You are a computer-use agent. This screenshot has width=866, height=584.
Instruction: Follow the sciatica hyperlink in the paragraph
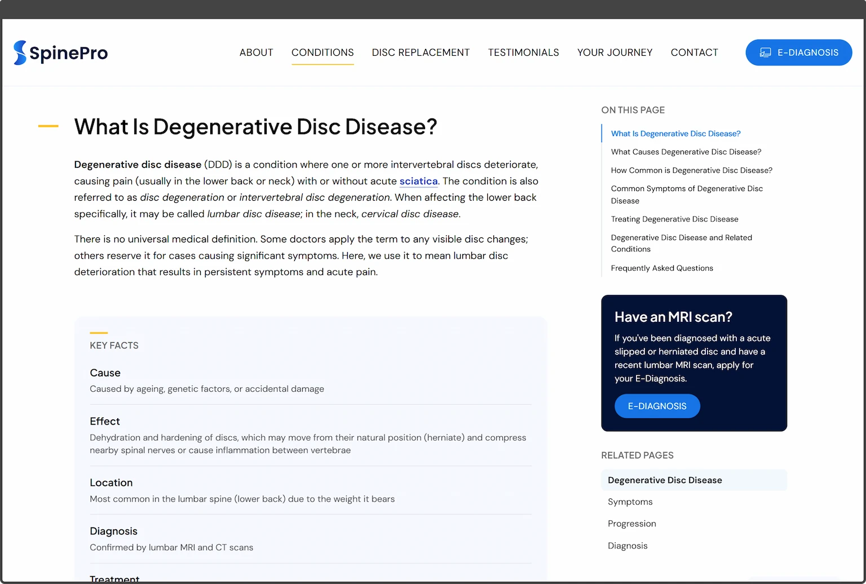418,181
